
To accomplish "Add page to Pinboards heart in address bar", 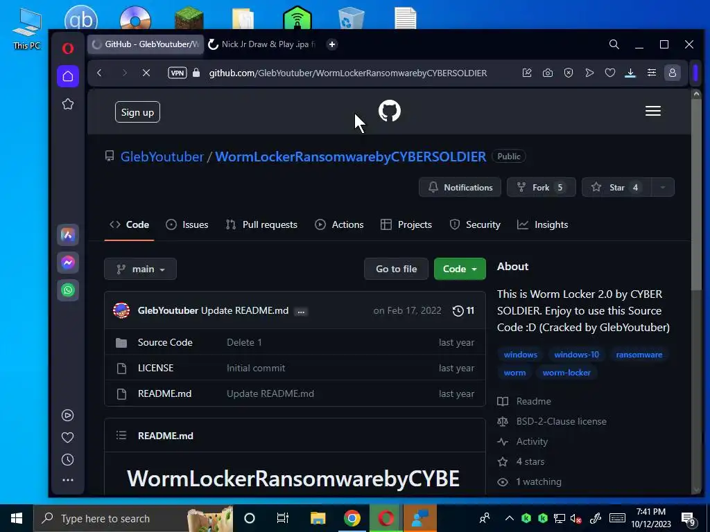I will pos(610,73).
